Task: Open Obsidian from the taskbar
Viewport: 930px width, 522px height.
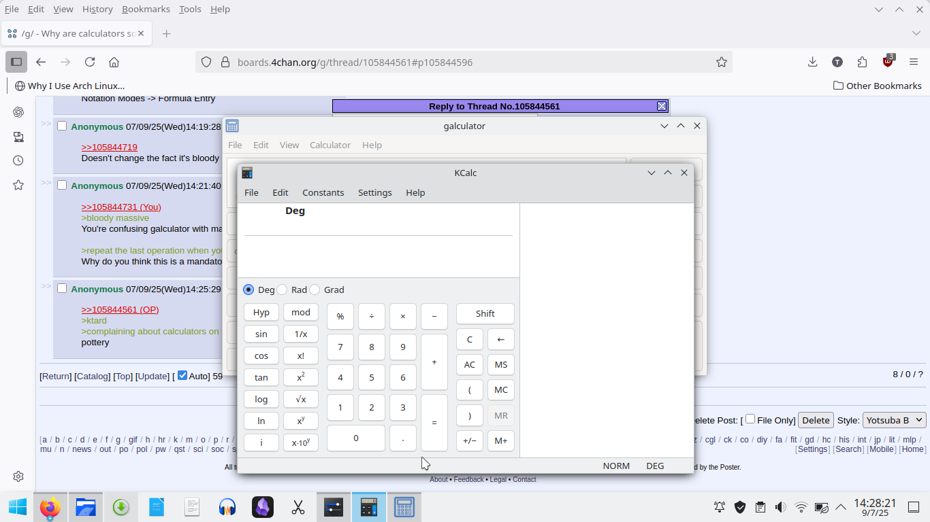Action: coord(263,507)
